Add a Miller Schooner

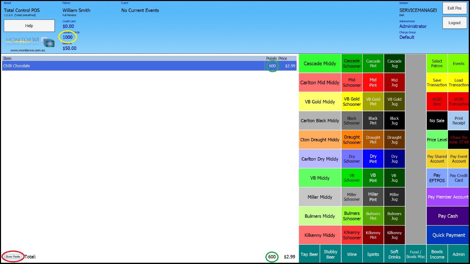[352, 197]
